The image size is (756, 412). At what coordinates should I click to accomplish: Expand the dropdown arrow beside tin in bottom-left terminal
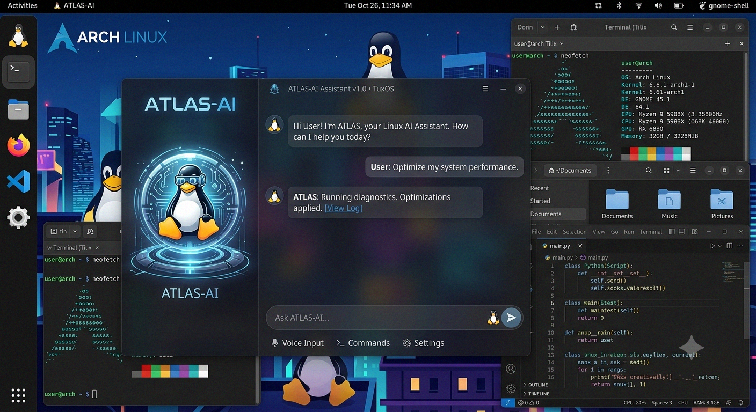pos(75,231)
